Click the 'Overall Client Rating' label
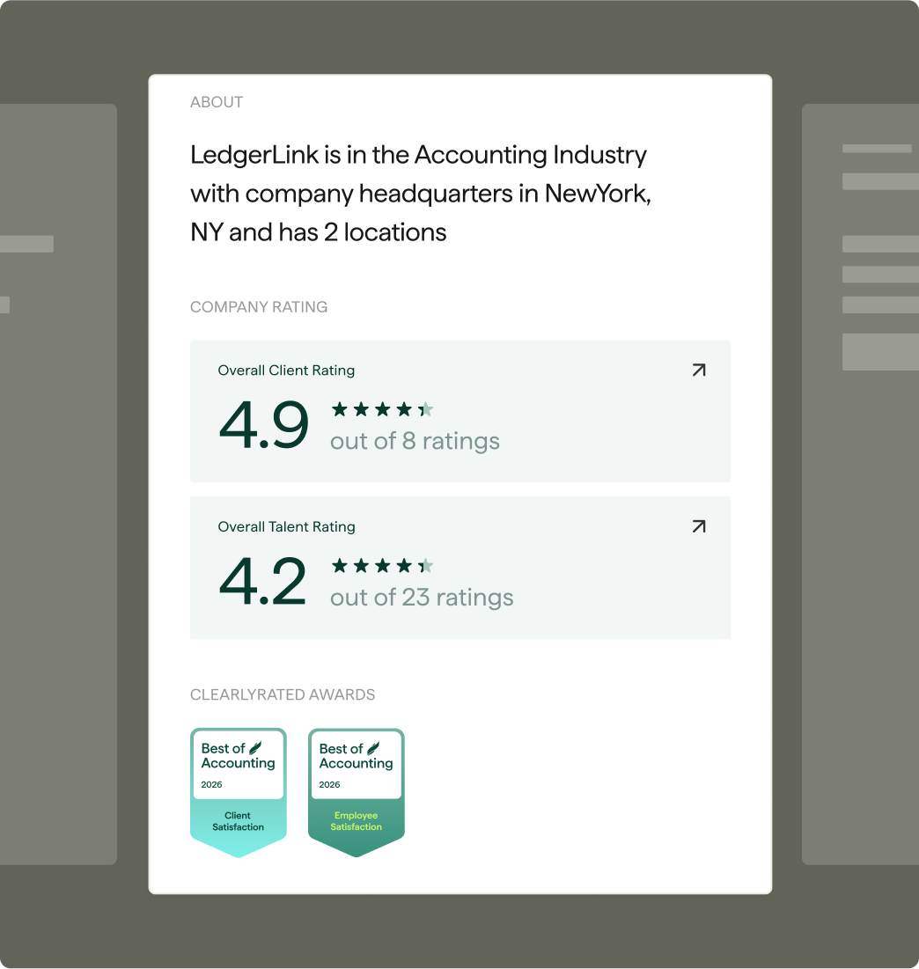This screenshot has width=919, height=969. 286,371
